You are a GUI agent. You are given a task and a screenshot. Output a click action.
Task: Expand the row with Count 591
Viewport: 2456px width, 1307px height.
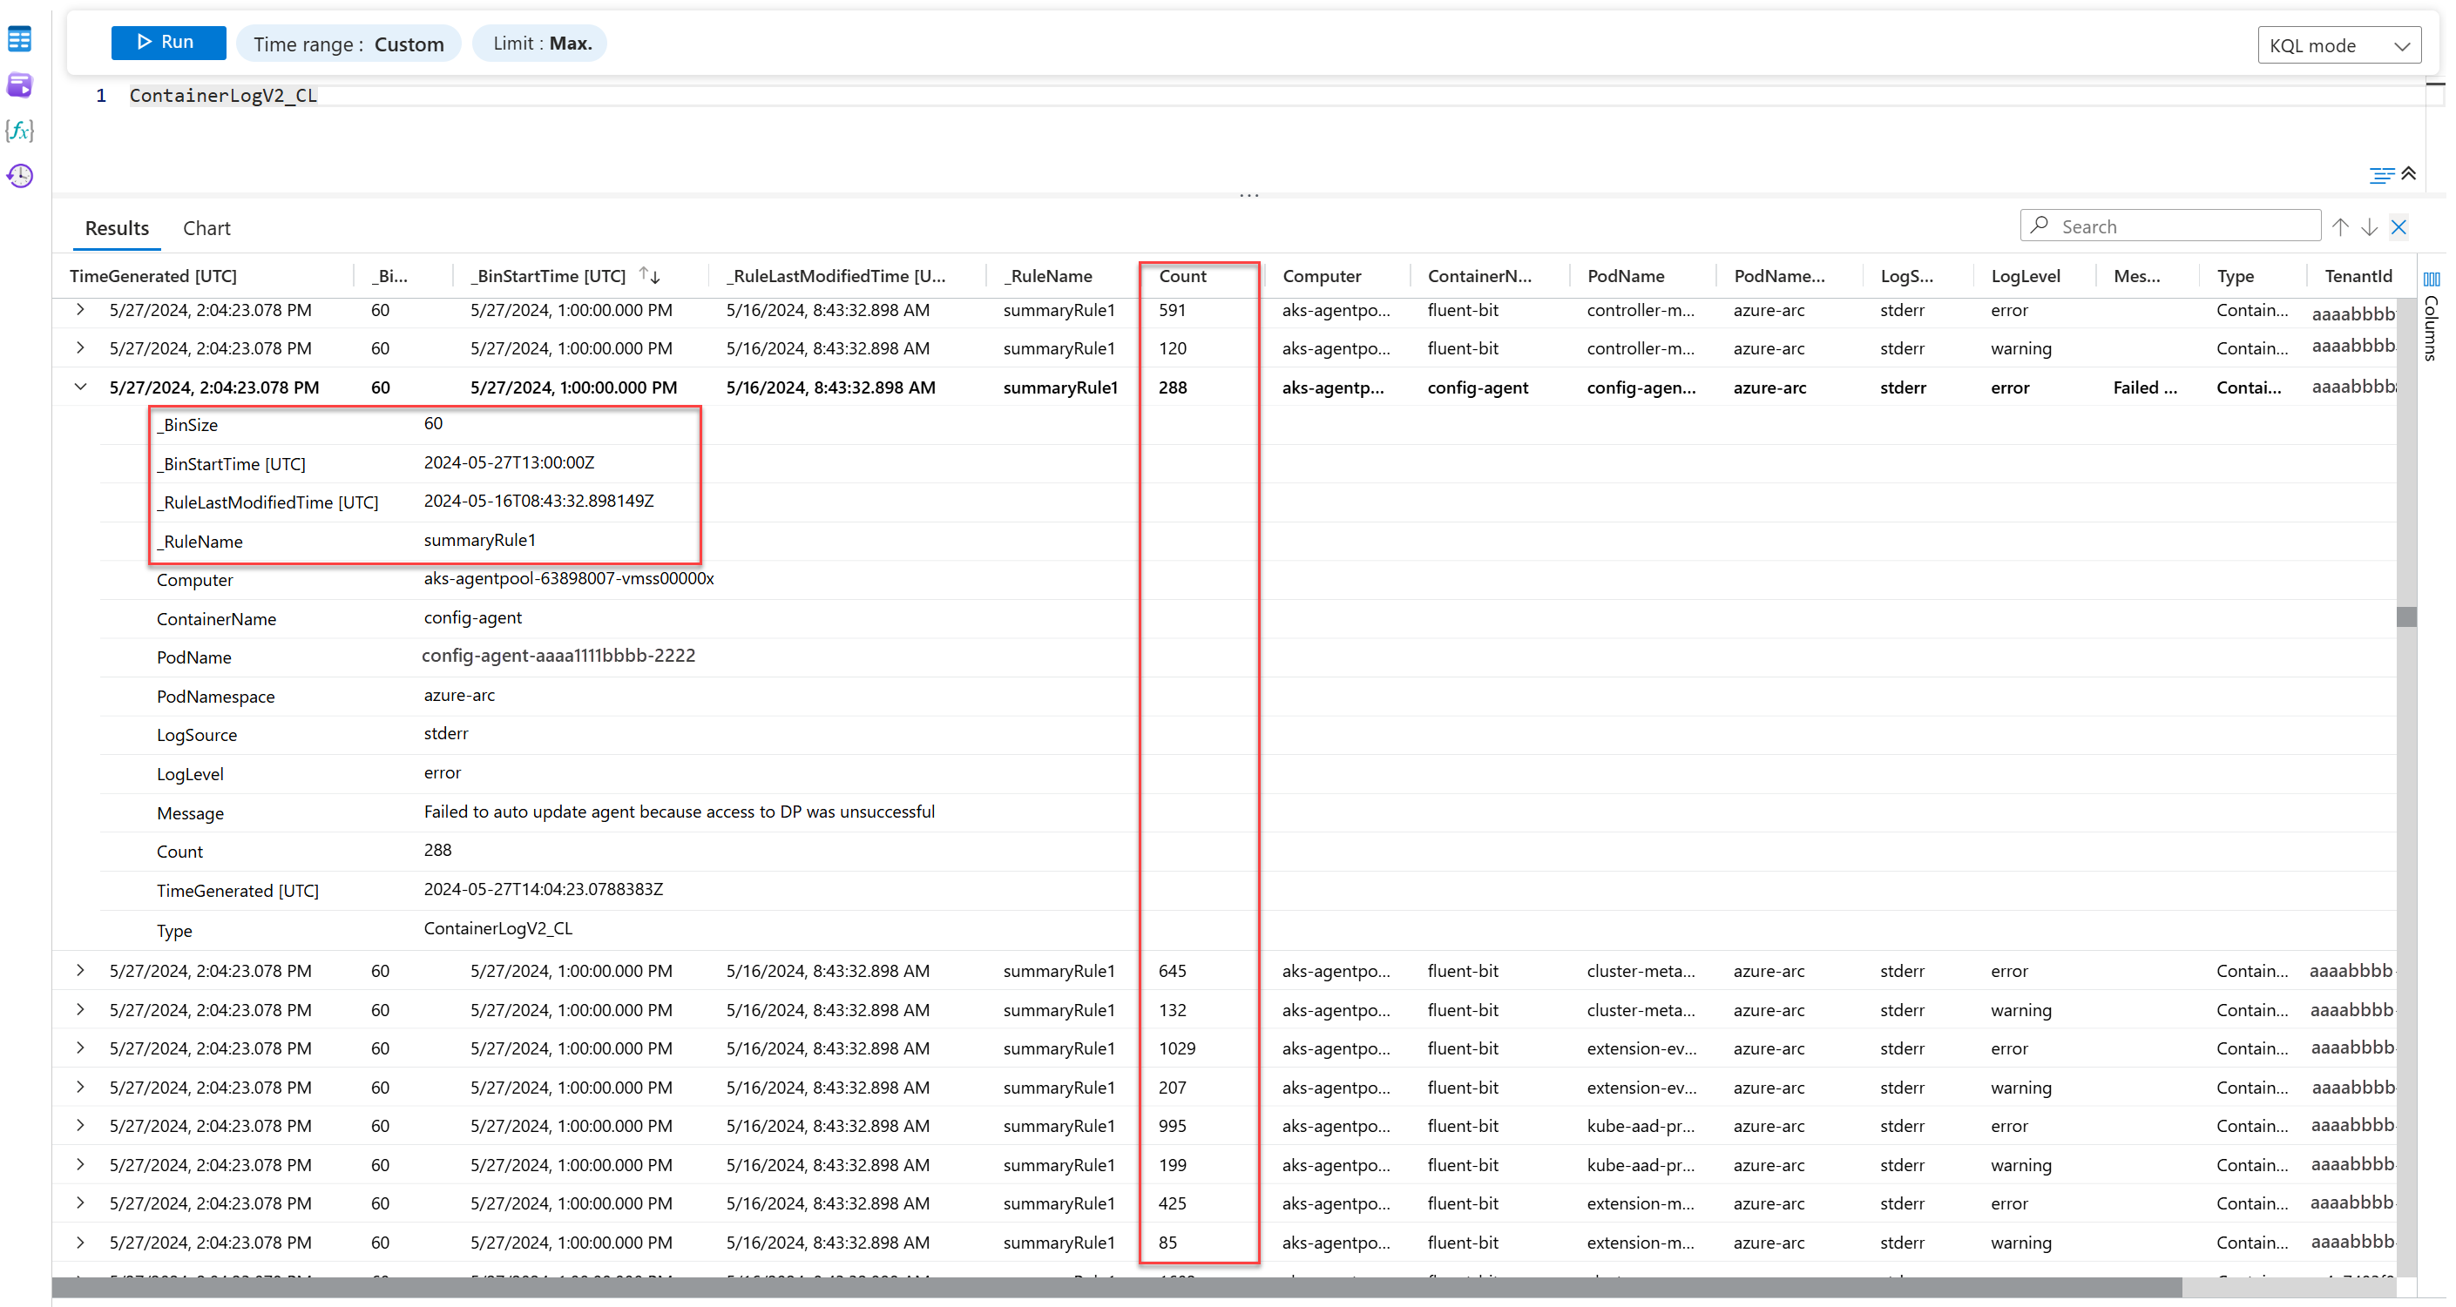pyautogui.click(x=80, y=310)
